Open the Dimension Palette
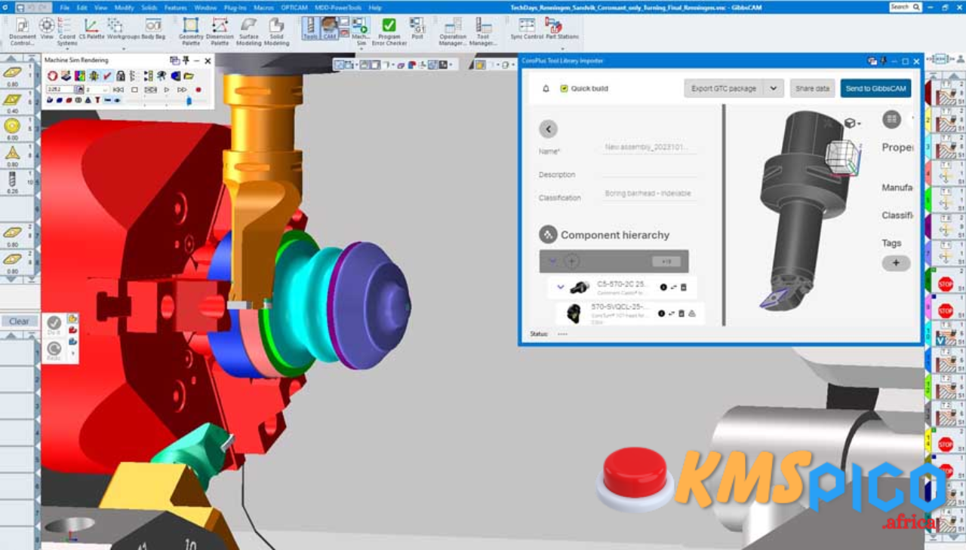Screen dimensions: 966x550 point(220,30)
